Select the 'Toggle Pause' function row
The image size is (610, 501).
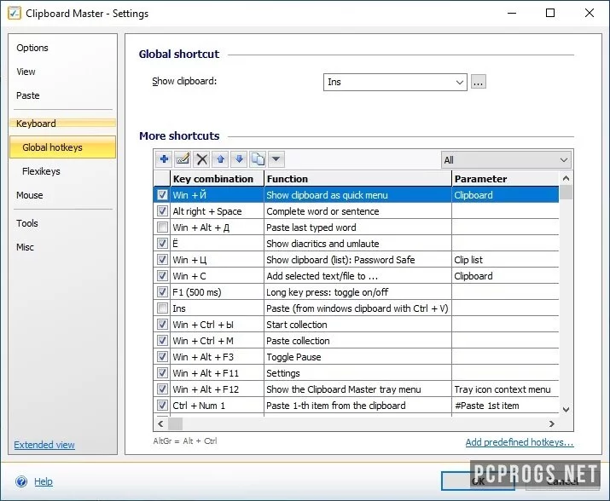tap(357, 357)
